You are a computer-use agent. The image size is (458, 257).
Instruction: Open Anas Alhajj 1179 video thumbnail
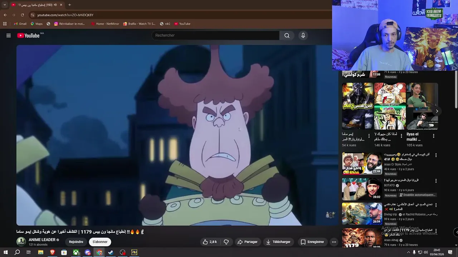(362, 238)
